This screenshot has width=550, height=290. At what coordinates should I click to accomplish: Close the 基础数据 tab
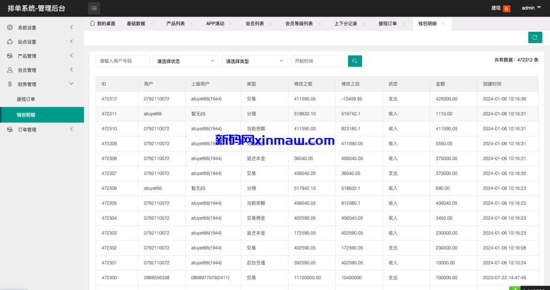[151, 24]
